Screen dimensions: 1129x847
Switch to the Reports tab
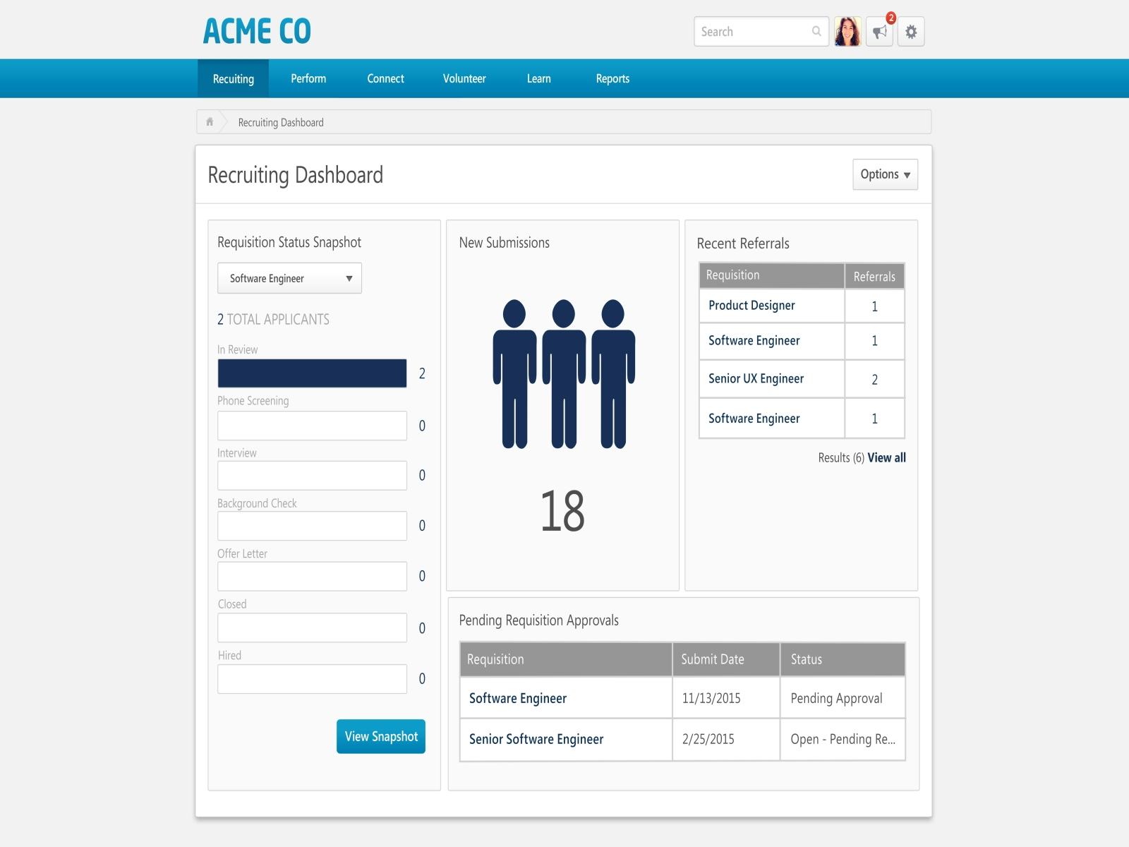click(612, 78)
